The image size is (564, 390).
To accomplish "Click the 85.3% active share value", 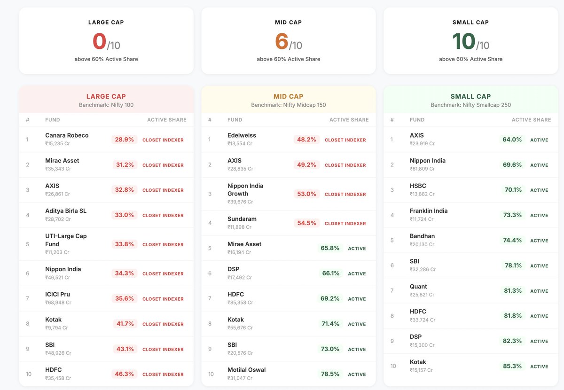I will [512, 366].
